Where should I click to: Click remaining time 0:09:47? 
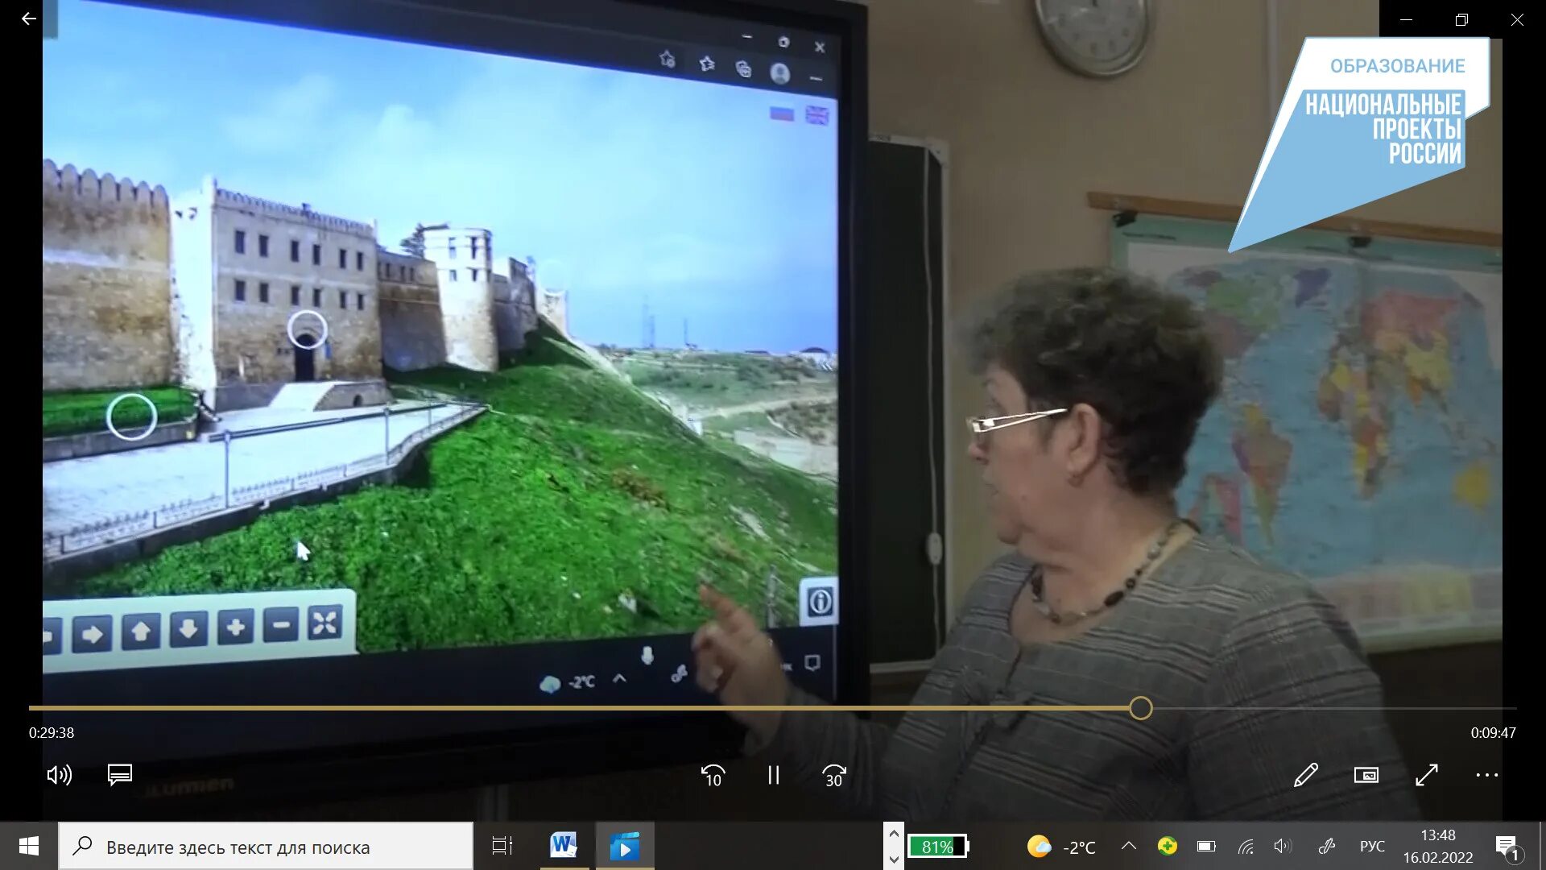coord(1493,733)
